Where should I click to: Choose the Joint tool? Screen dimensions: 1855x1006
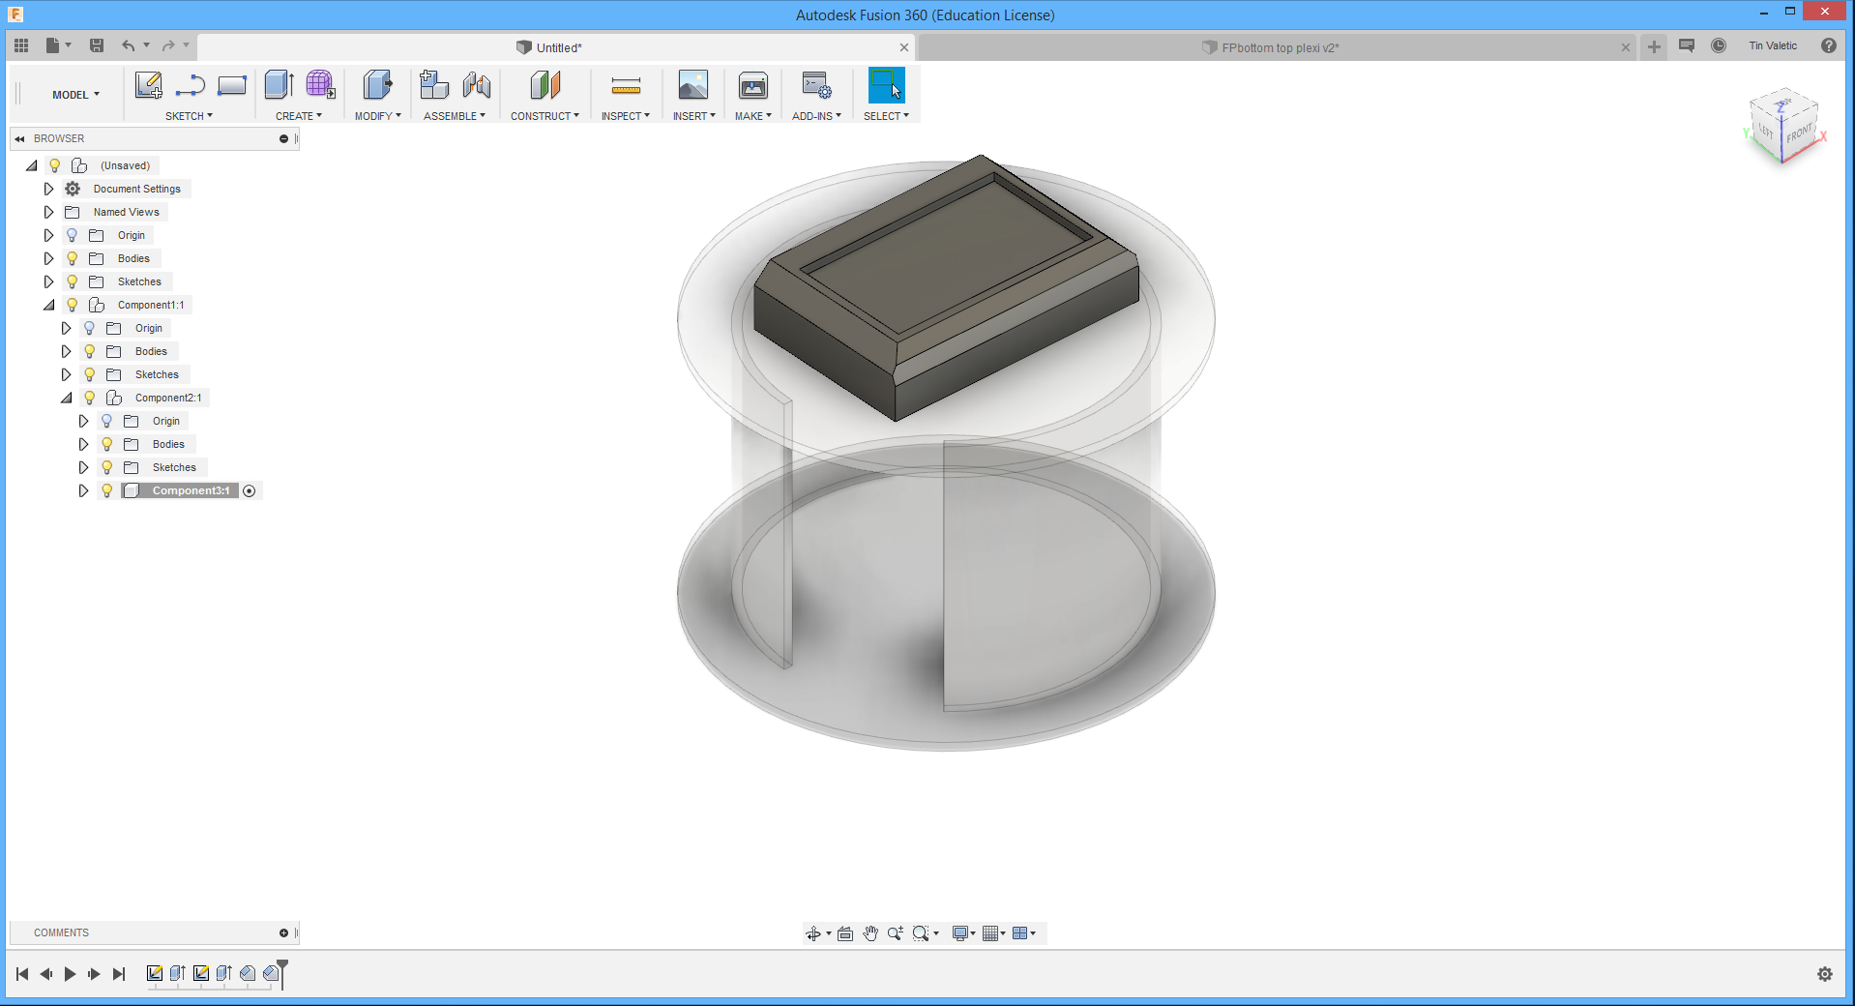pyautogui.click(x=476, y=85)
